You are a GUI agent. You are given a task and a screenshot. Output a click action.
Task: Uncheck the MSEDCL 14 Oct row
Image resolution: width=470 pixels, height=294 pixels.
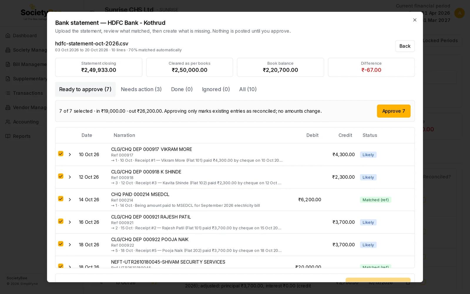(x=61, y=199)
